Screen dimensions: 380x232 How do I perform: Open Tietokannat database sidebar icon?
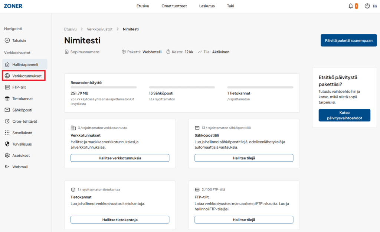(7, 99)
